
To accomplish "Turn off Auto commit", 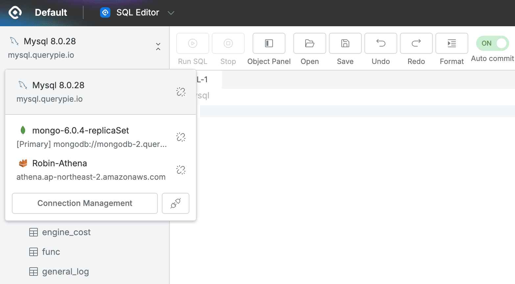I will point(492,43).
